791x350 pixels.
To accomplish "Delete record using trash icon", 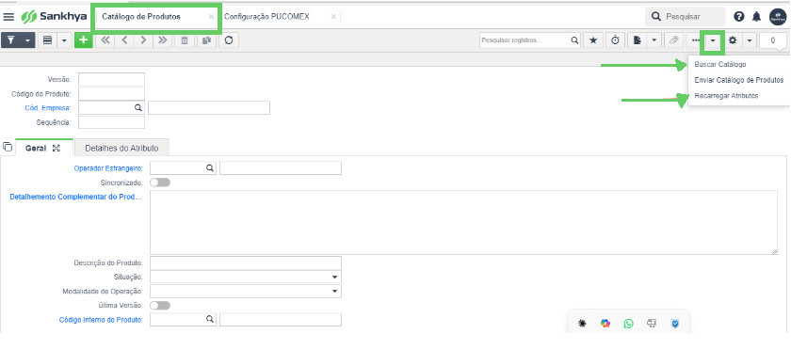I will pos(185,40).
